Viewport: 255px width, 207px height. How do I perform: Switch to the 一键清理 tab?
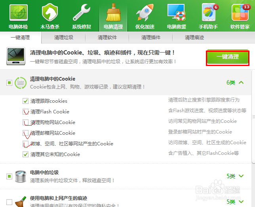click(x=20, y=38)
